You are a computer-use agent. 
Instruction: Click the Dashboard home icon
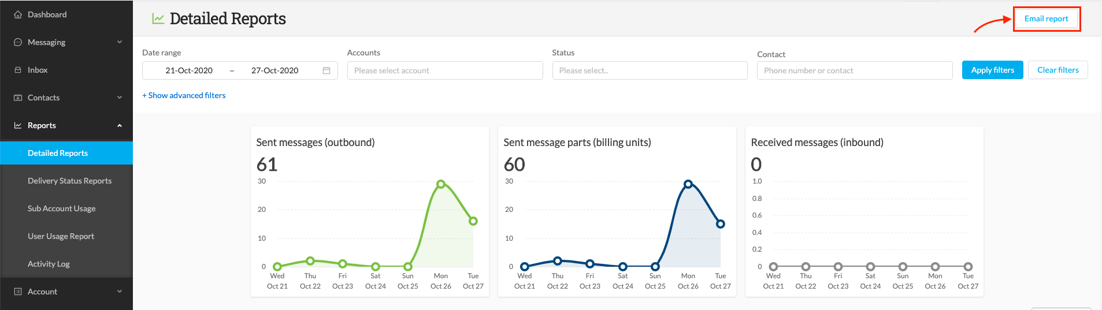[18, 14]
